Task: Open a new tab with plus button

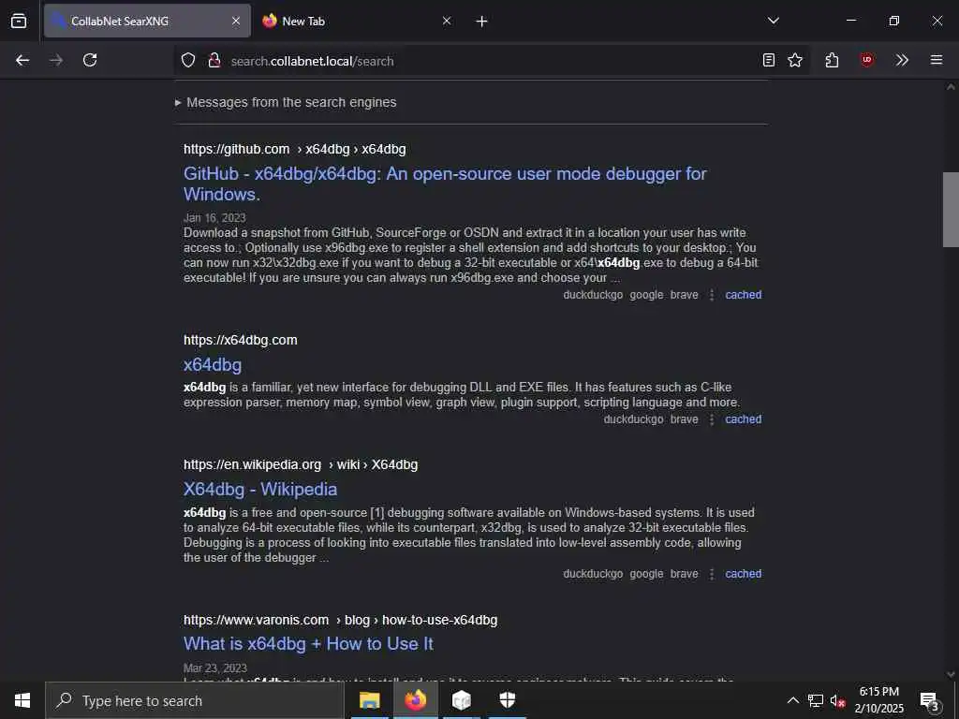Action: click(x=482, y=22)
